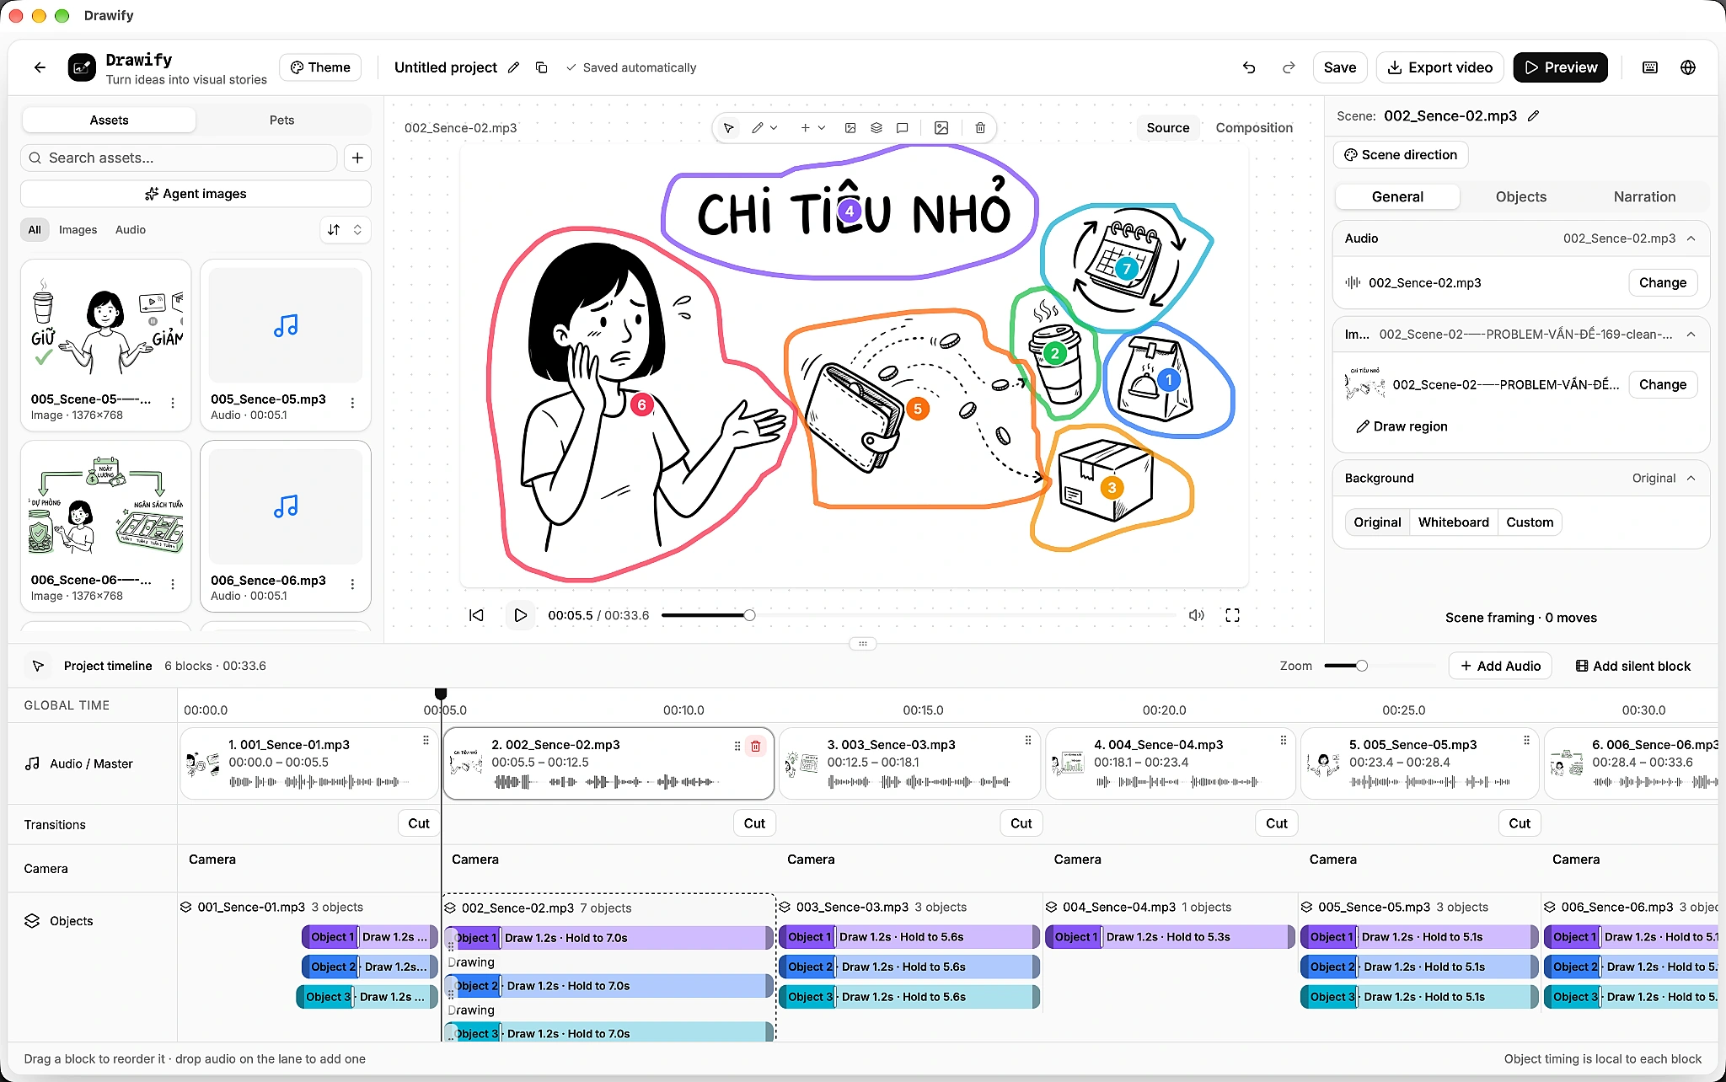Adjust the timeline Zoom slider

1361,666
